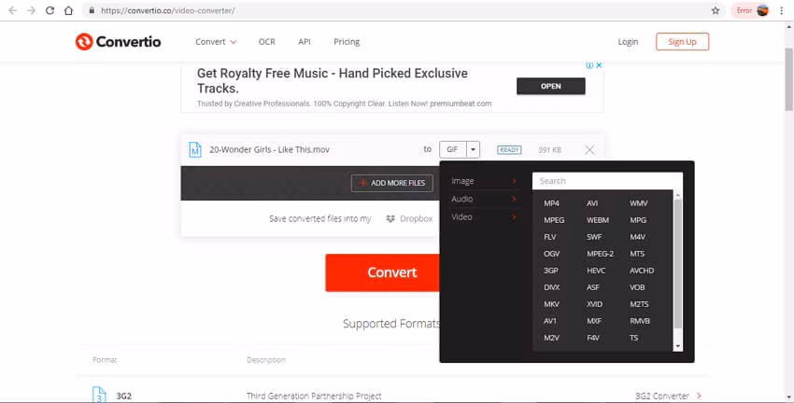Click the 3G2 format file icon
The height and width of the screenshot is (403, 794).
coord(99,395)
